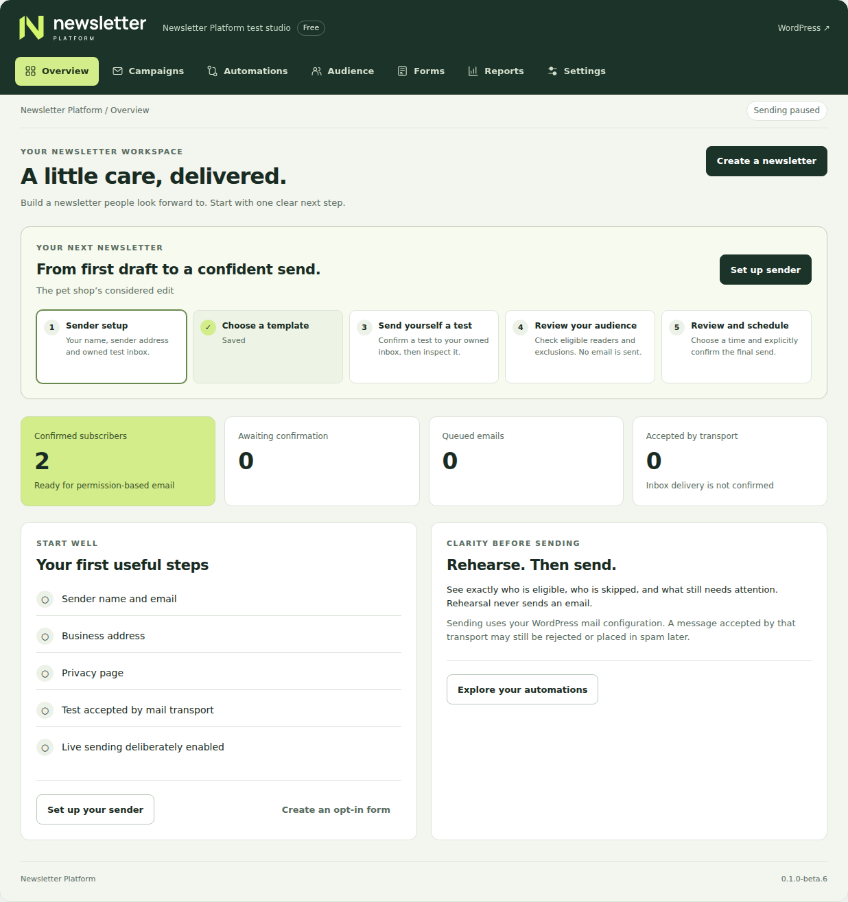Image resolution: width=848 pixels, height=902 pixels.
Task: Open the Send yourself a test step card
Action: point(424,346)
